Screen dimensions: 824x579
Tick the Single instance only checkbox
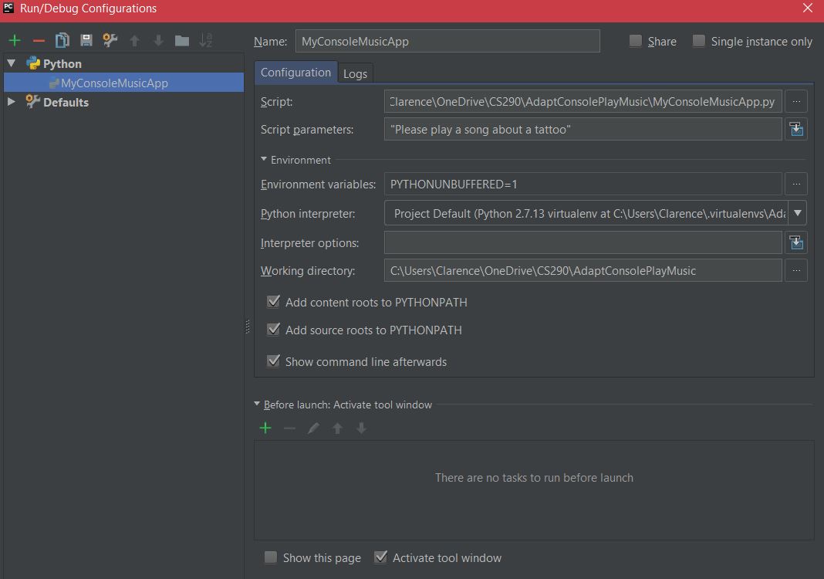(699, 41)
